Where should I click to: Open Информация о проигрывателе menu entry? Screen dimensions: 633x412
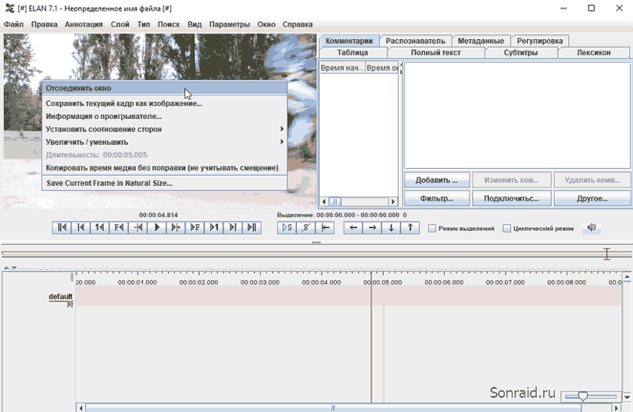click(x=165, y=116)
